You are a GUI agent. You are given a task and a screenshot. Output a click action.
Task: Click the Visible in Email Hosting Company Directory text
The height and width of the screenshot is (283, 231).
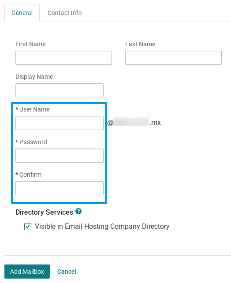coord(102,227)
